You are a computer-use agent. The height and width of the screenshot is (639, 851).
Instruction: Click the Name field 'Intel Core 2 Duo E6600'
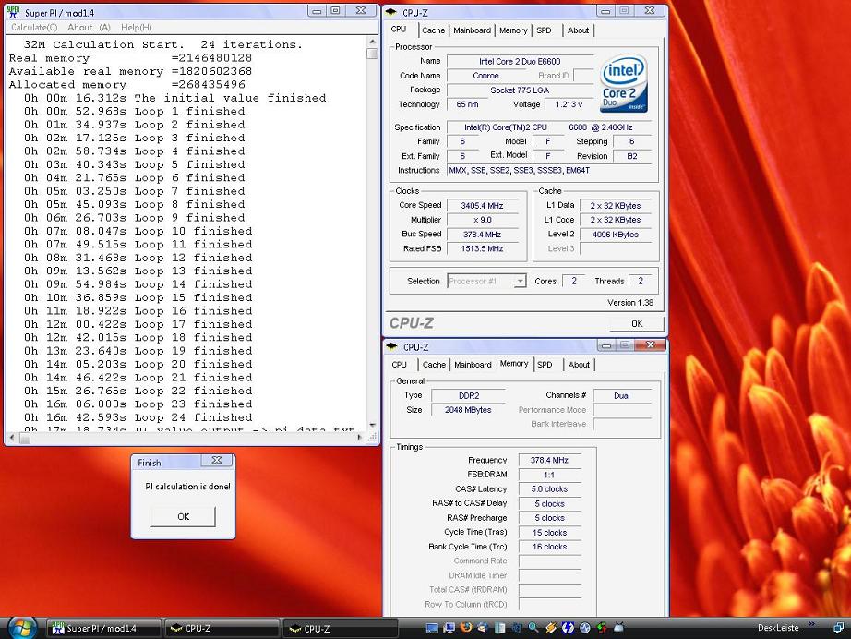click(520, 61)
